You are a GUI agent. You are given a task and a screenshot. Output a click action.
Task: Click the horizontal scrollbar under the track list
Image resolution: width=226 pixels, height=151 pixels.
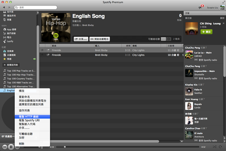(x=104, y=141)
